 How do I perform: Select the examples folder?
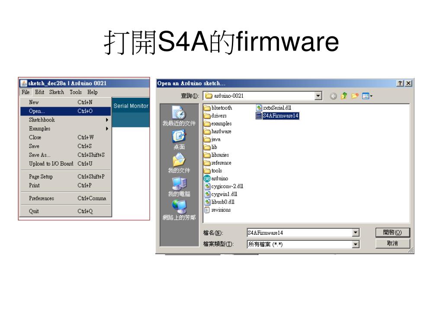tap(218, 124)
